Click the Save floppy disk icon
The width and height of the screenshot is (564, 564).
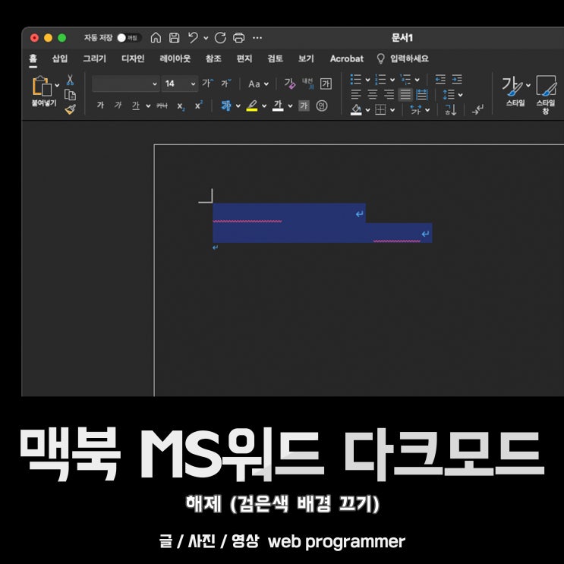(175, 37)
